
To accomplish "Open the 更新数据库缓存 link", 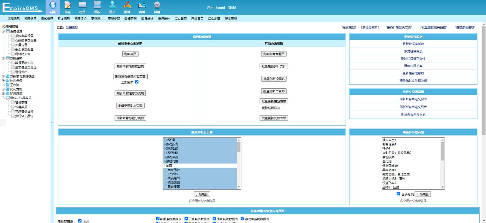I will (x=413, y=44).
